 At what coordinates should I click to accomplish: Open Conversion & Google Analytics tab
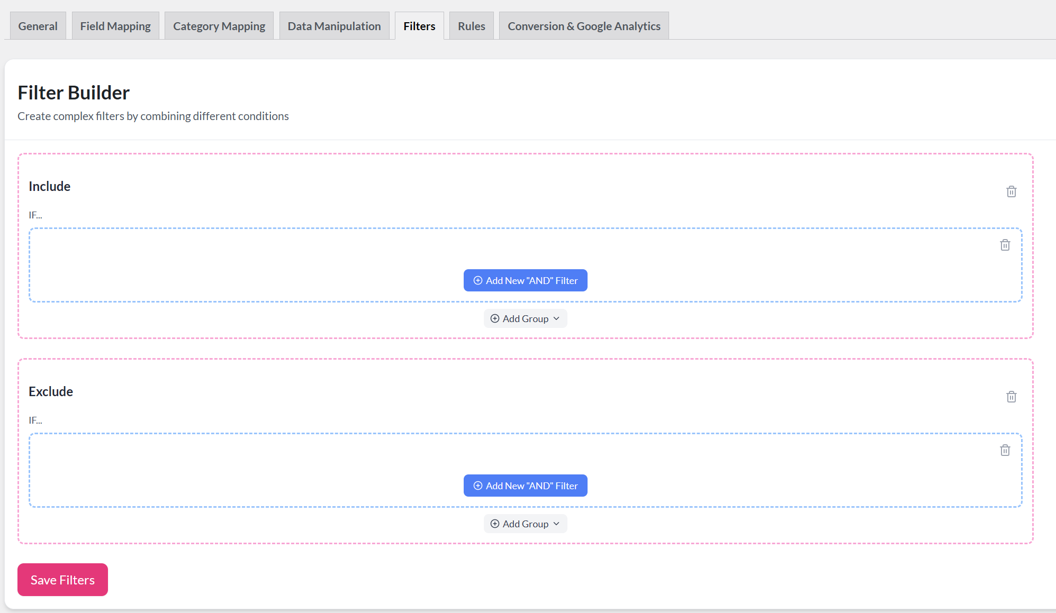584,26
